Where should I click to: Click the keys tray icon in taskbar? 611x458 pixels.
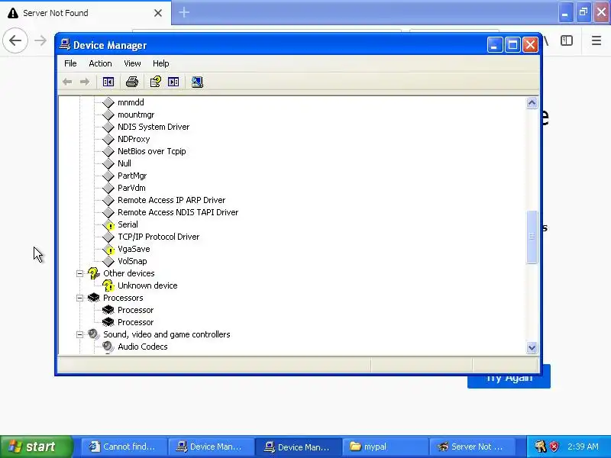click(540, 447)
